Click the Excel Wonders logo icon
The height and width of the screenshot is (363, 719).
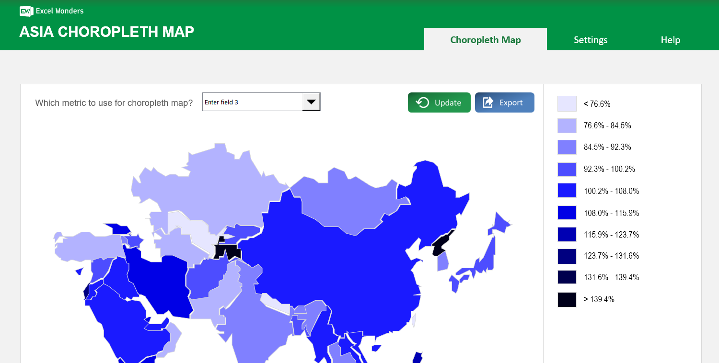[x=26, y=11]
